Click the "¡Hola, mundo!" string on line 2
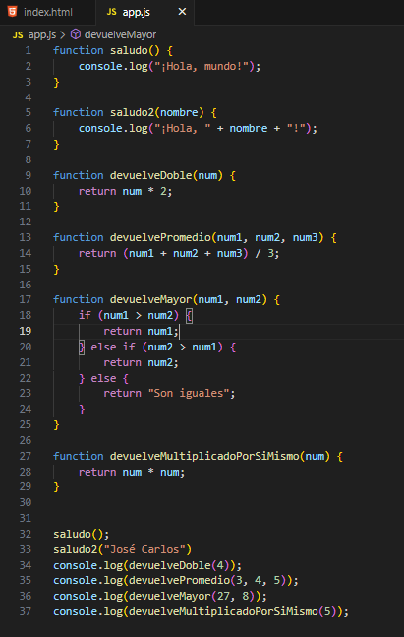Viewport: 404px width, 637px height. 202,67
